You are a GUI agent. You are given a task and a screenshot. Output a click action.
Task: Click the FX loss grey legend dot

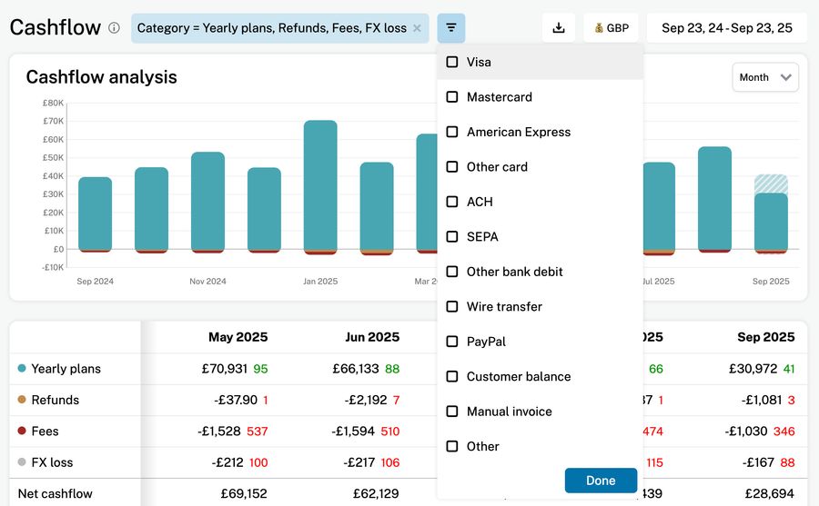(x=22, y=462)
